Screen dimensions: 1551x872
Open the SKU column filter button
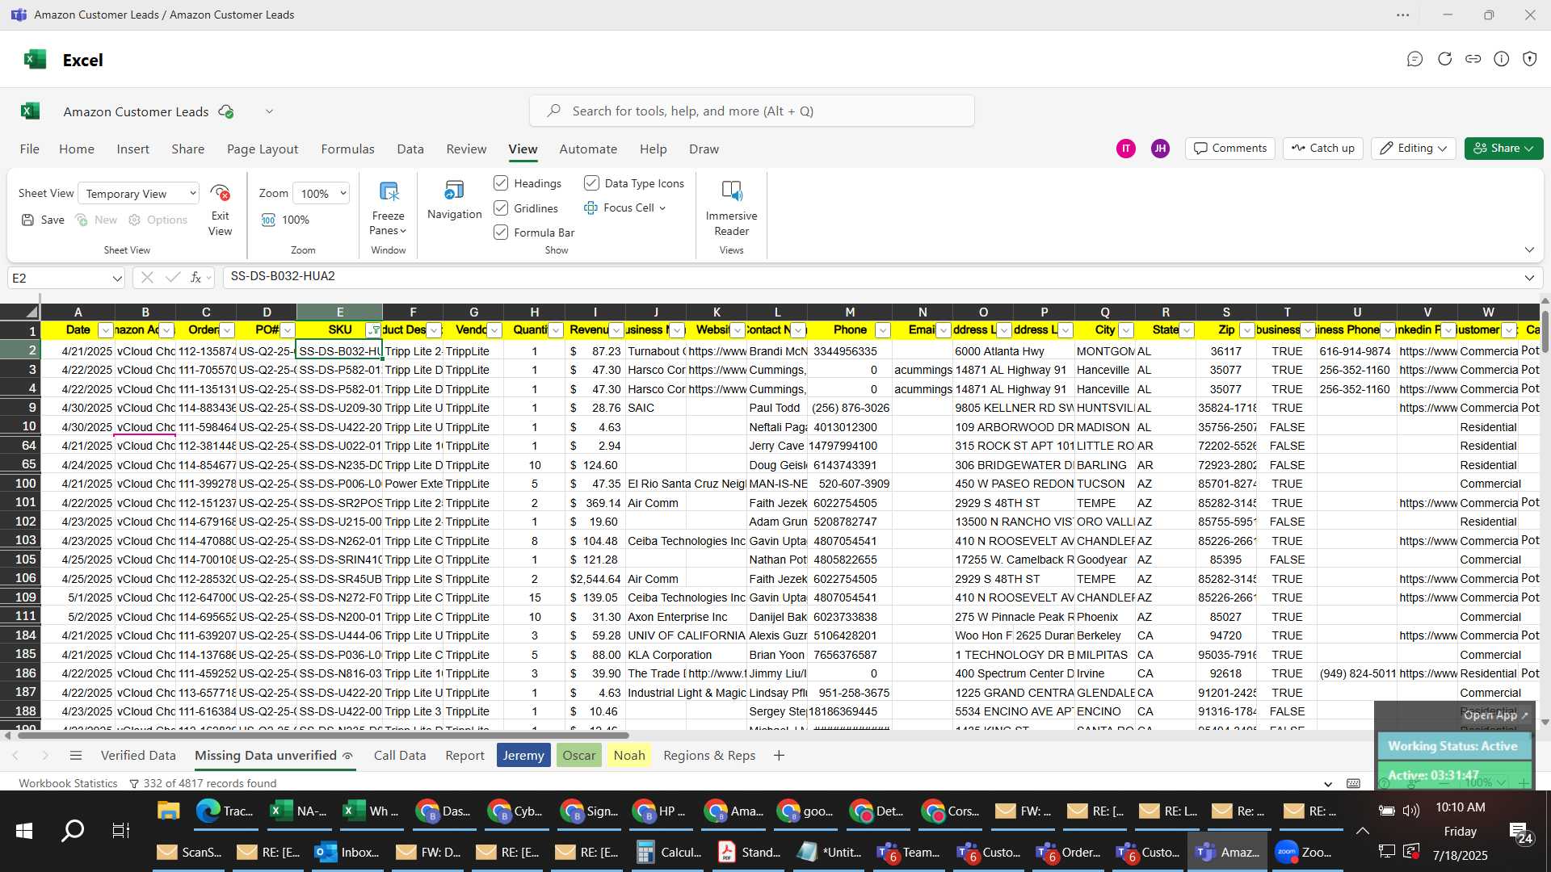(x=374, y=330)
